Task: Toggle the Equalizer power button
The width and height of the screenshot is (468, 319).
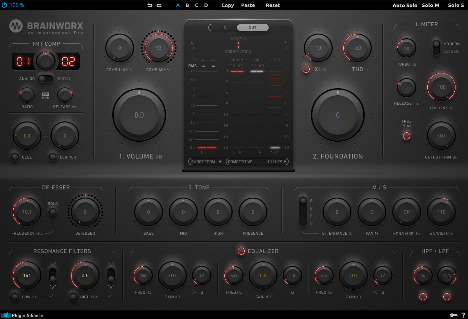Action: (x=241, y=251)
